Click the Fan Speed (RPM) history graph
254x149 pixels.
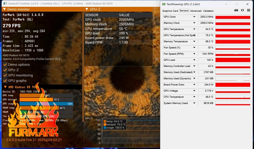(x=233, y=54)
